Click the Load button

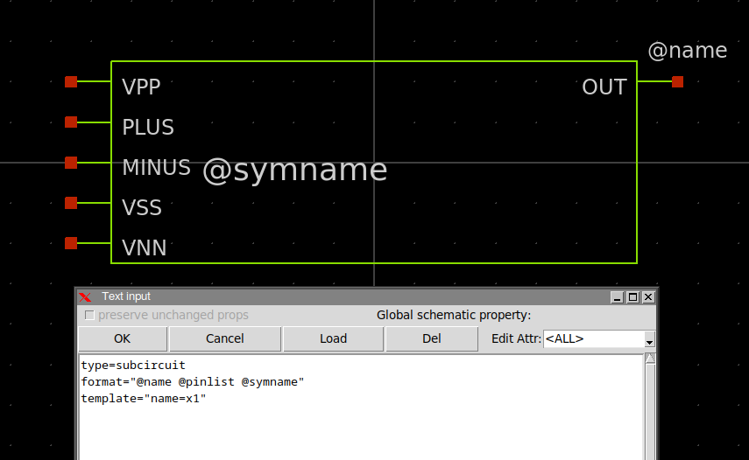click(333, 338)
